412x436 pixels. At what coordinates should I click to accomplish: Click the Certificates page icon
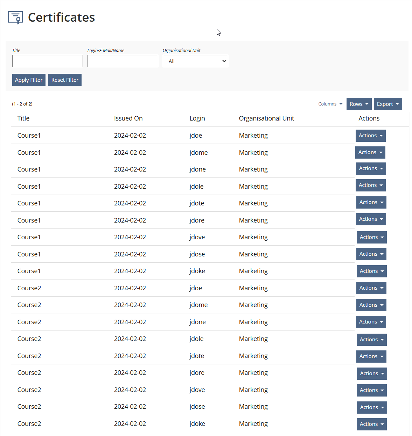[15, 17]
